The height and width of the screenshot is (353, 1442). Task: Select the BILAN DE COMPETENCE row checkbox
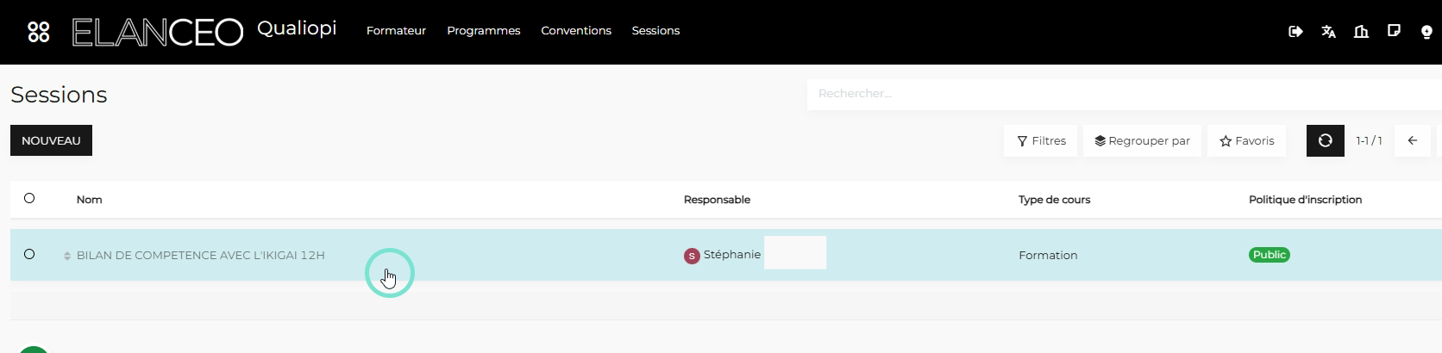coord(29,254)
